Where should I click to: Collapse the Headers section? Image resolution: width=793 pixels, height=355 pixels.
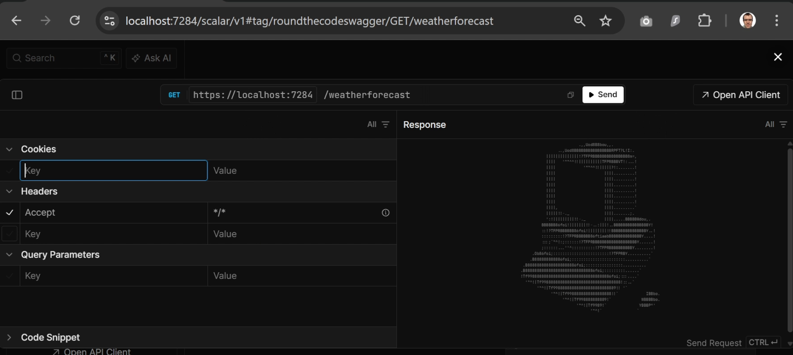tap(9, 192)
